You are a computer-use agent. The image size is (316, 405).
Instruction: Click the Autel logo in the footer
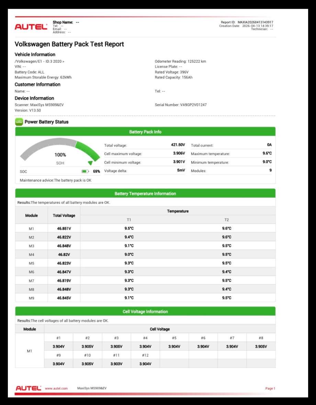tap(29, 388)
